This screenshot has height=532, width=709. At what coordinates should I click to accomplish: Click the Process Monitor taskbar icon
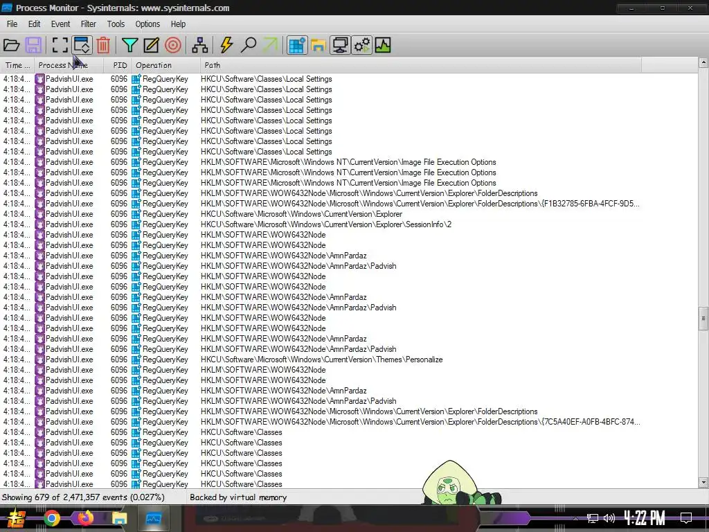point(154,518)
